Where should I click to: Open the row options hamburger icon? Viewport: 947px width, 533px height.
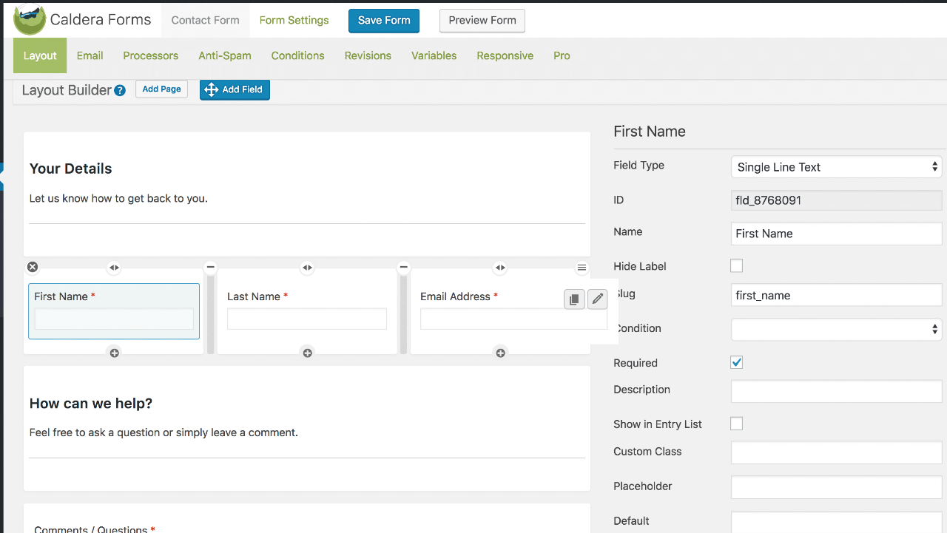(582, 268)
